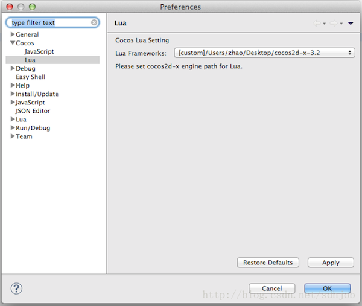This screenshot has width=362, height=306.
Task: Open the Lua Frameworks combo box
Action: coord(264,53)
